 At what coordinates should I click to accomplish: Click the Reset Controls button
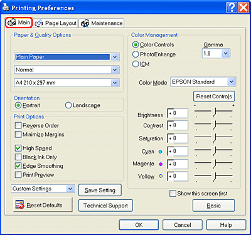tap(214, 97)
